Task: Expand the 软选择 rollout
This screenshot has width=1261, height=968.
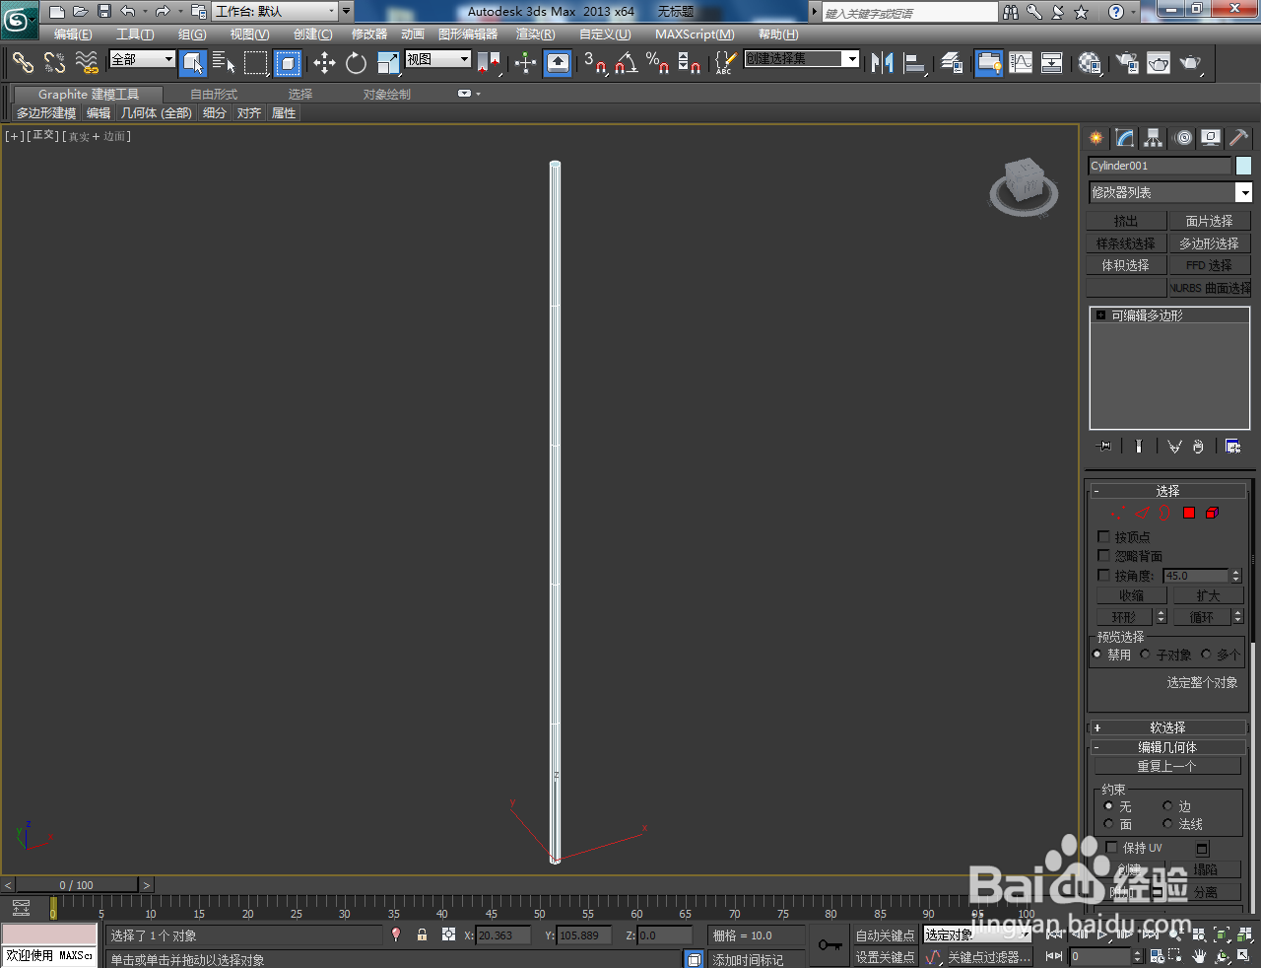Action: 1165,726
